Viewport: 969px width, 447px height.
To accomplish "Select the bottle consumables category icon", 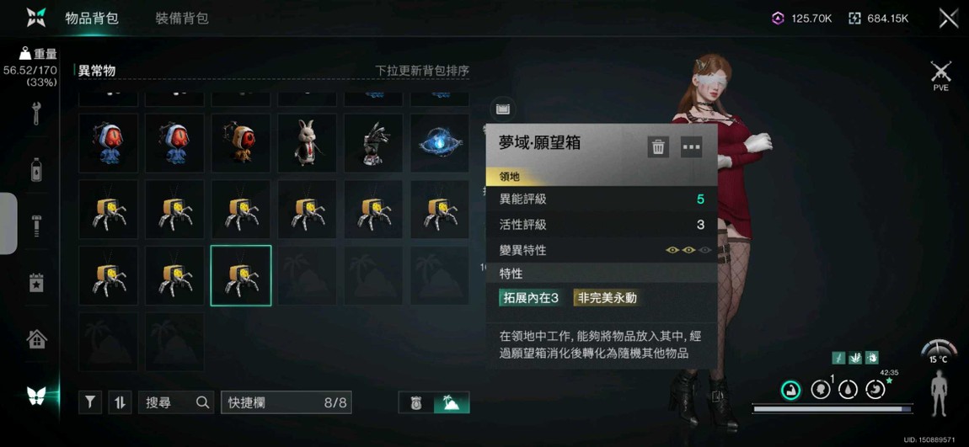I will pos(36,169).
